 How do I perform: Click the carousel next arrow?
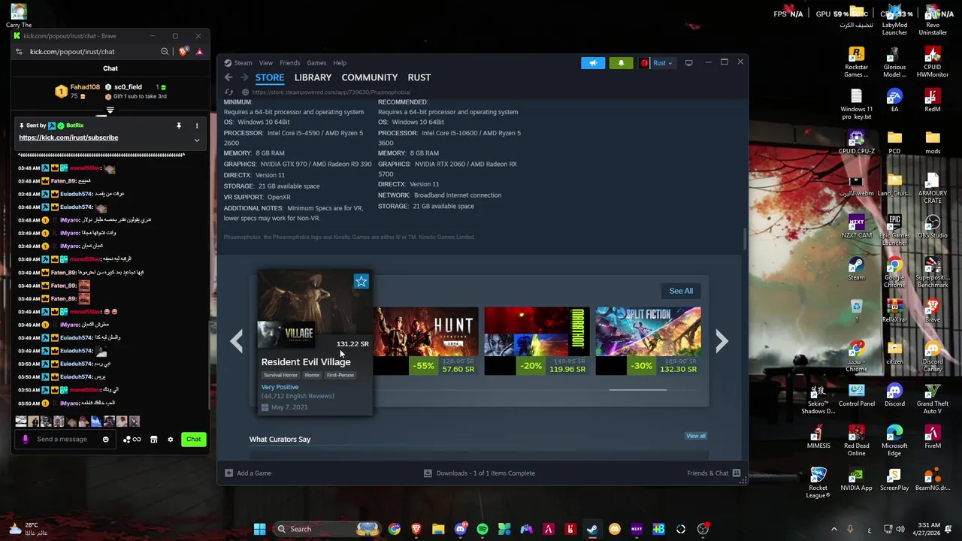721,341
